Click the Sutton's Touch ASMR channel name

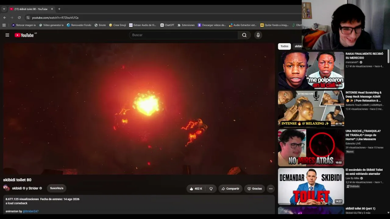tap(364, 105)
